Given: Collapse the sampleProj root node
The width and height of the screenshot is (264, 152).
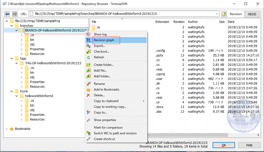Looking at the screenshot, I should (7, 21).
